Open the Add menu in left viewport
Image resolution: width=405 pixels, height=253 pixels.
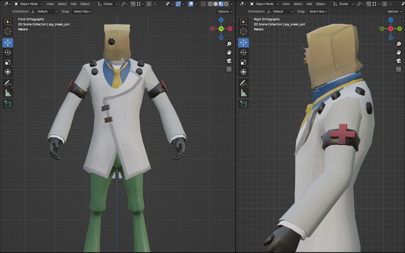[x=73, y=4]
